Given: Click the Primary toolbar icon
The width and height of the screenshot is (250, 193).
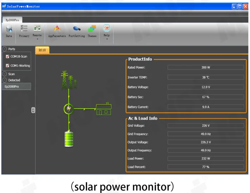Looking at the screenshot, I should coord(24,29).
